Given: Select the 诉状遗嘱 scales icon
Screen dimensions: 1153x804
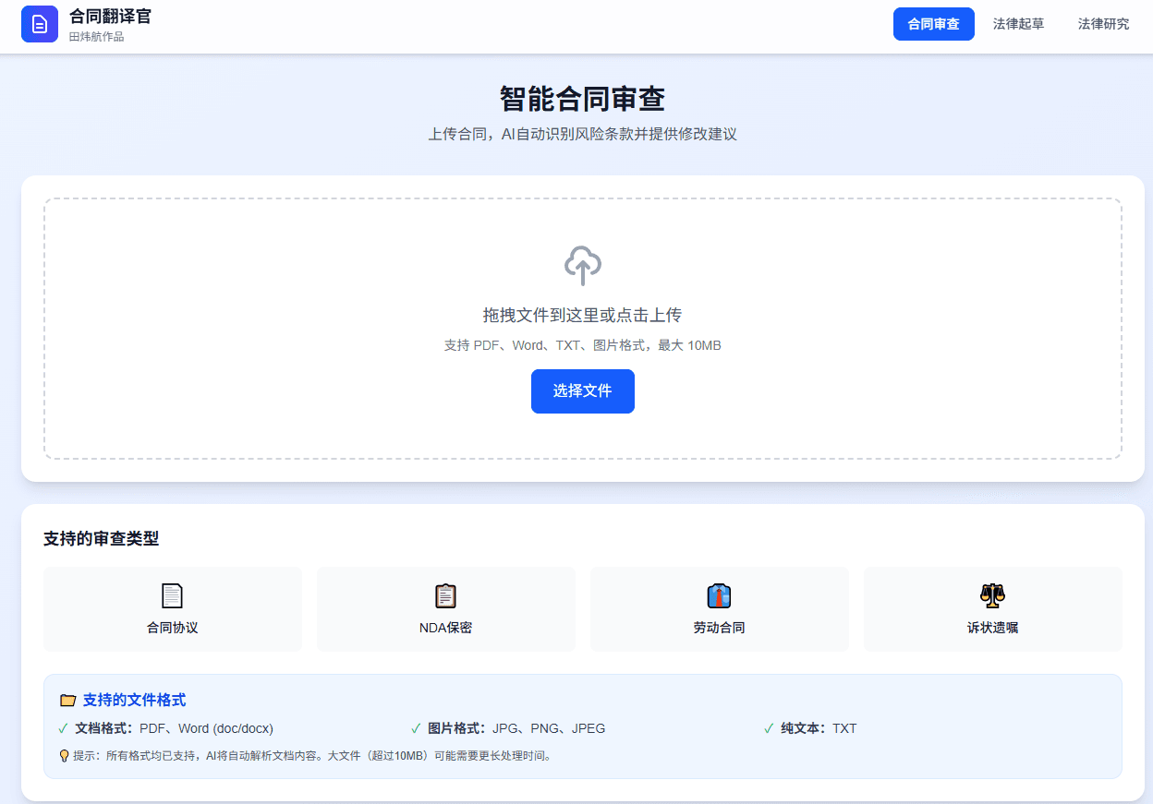Looking at the screenshot, I should (992, 595).
